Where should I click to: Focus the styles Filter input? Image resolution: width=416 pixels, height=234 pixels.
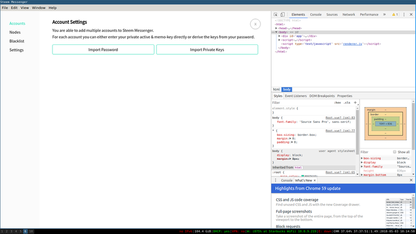tap(302, 103)
